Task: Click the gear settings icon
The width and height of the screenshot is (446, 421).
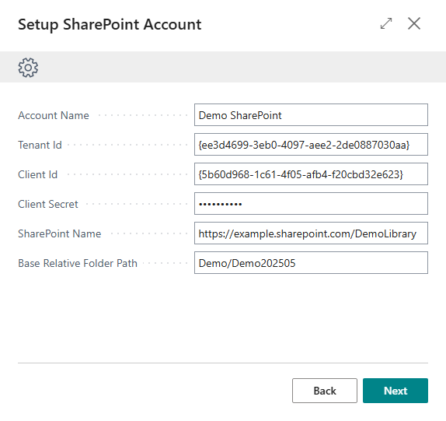Action: pyautogui.click(x=28, y=68)
